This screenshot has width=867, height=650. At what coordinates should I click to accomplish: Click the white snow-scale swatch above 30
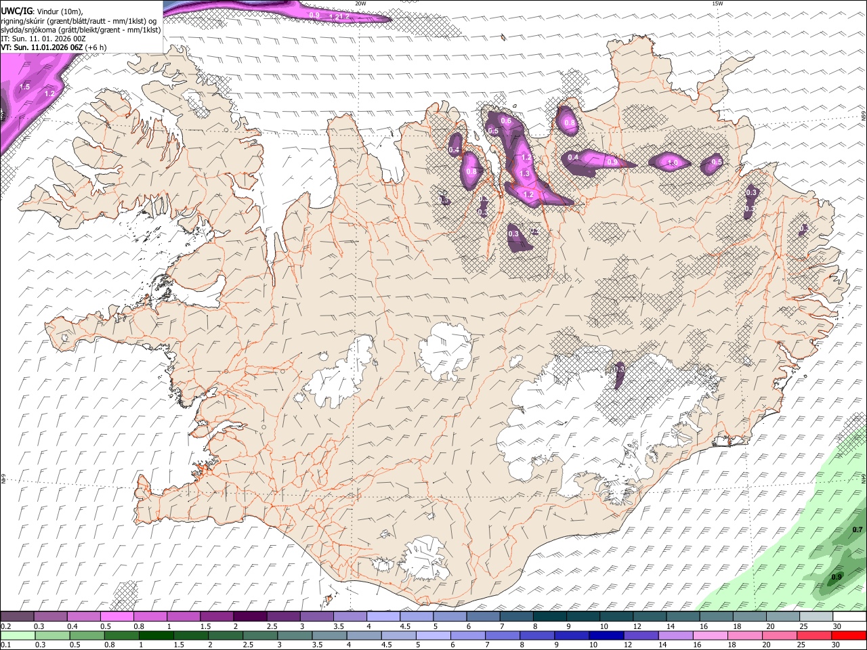click(848, 617)
